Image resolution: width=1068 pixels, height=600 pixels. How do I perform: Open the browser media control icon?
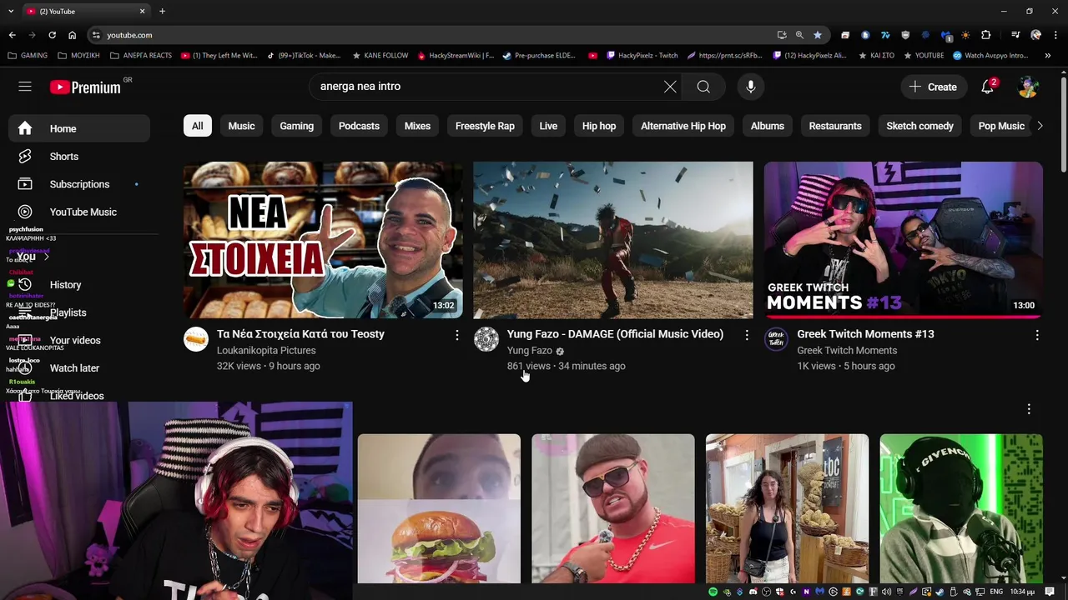click(1015, 35)
